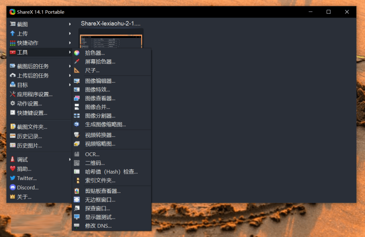Image resolution: width=365 pixels, height=237 pixels.
Task: Expand the 上传 submenu arrow
Action: pyautogui.click(x=70, y=34)
